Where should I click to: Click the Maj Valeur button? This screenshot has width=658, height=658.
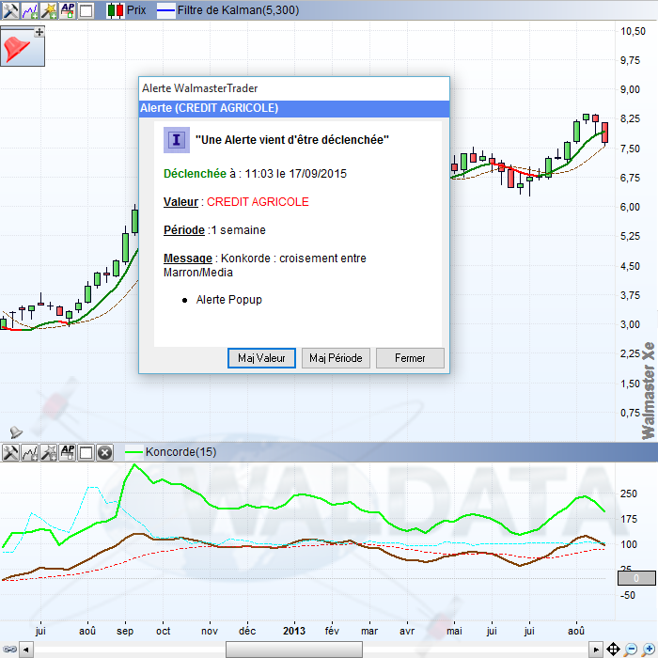click(x=261, y=358)
